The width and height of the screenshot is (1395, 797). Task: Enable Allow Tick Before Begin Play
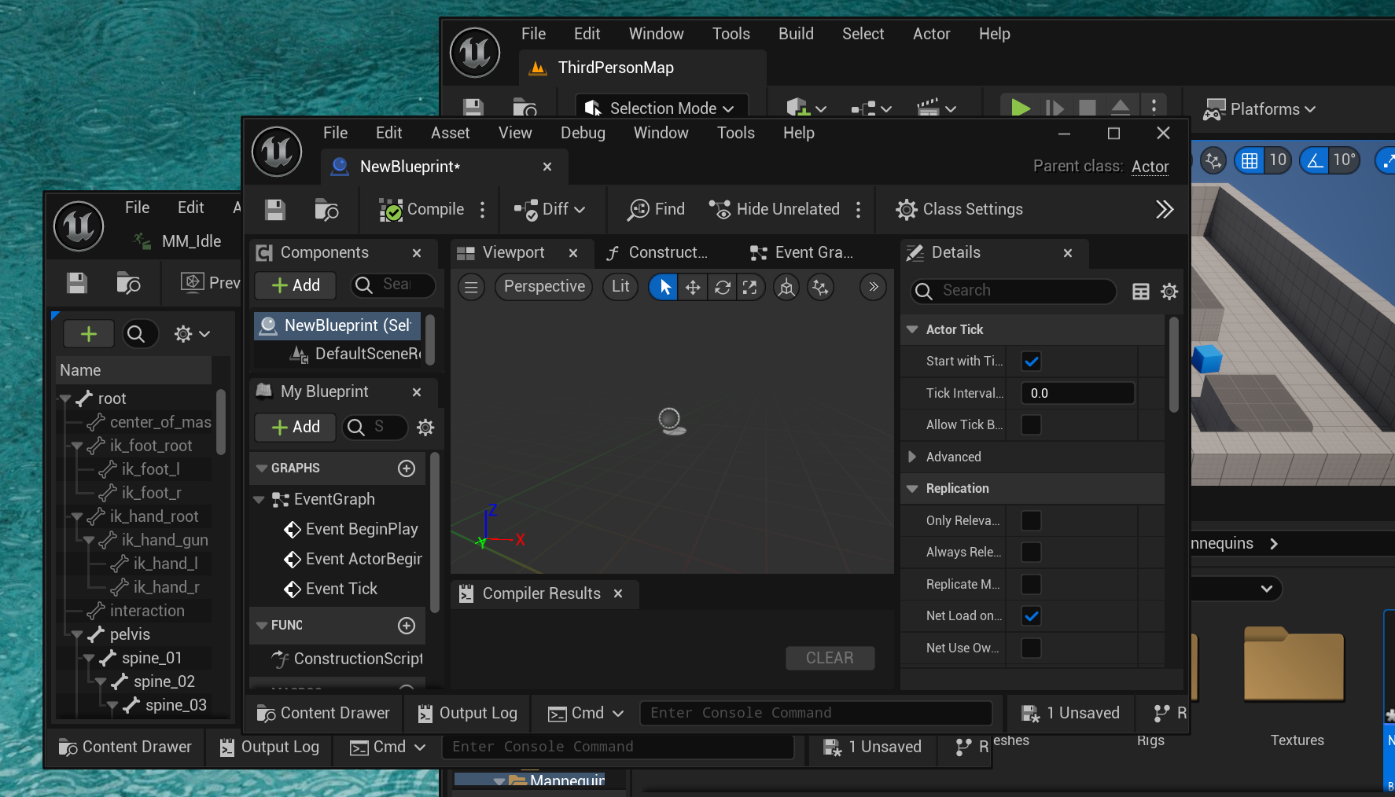click(1031, 425)
